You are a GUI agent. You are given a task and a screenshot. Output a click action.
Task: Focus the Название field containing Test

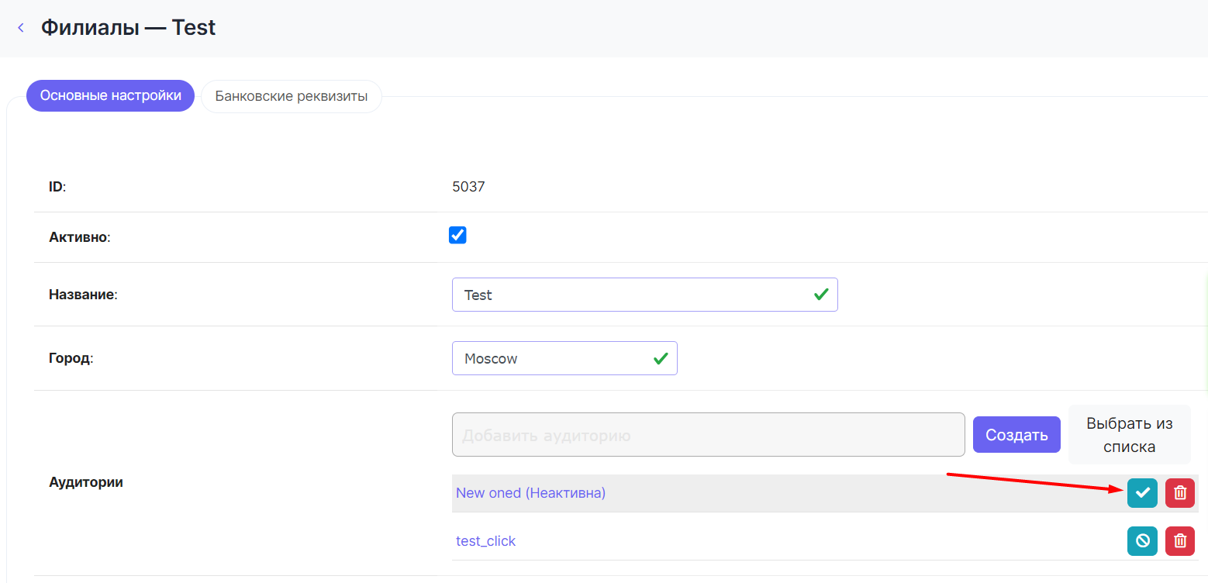[628, 295]
